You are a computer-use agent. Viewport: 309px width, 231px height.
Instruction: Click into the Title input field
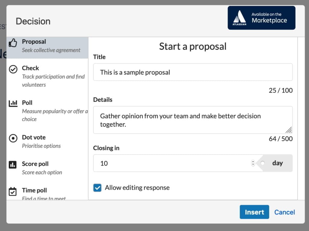tap(193, 72)
